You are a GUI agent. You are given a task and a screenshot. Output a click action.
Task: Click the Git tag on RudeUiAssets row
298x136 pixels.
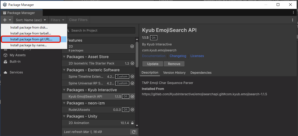(x=125, y=110)
